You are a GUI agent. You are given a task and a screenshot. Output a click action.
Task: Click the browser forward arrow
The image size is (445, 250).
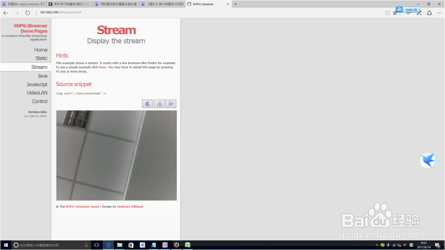coord(17,13)
